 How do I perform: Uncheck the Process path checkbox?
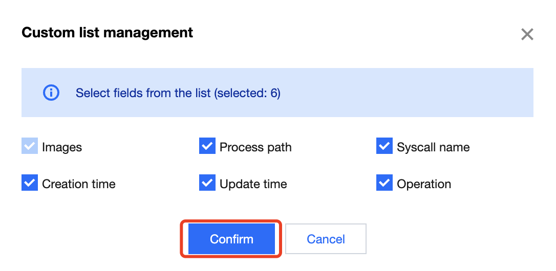coord(207,147)
